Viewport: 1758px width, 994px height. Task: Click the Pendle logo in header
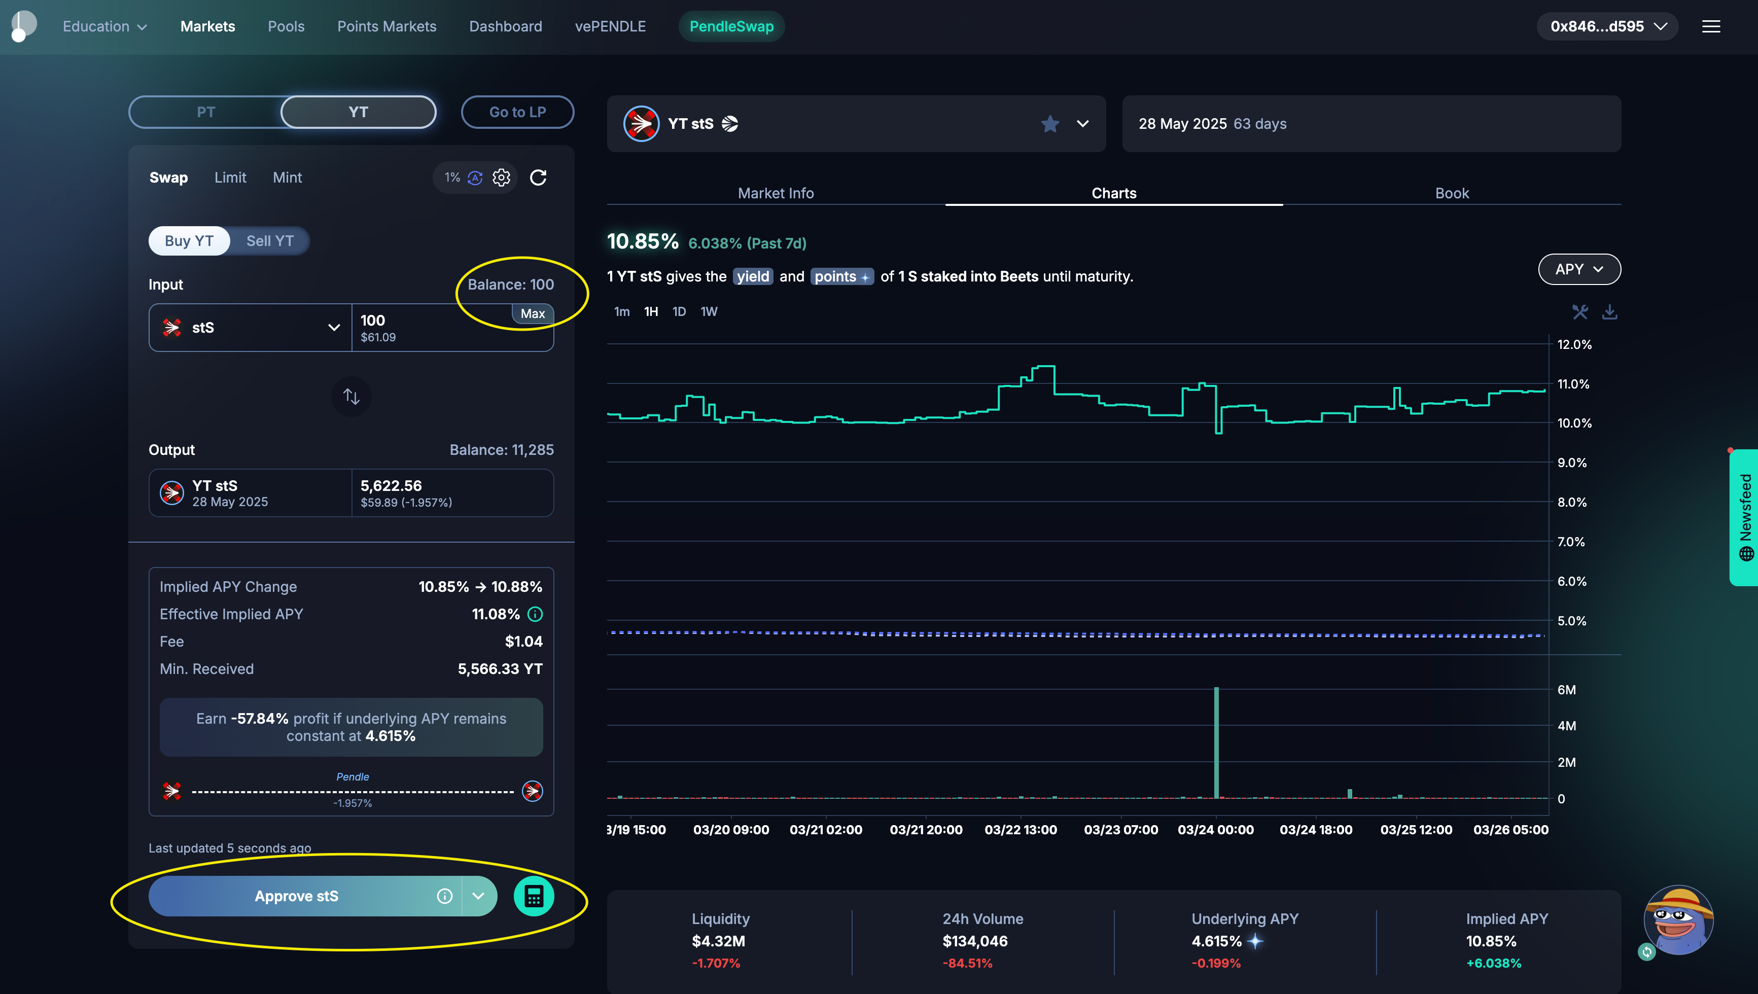tap(24, 26)
